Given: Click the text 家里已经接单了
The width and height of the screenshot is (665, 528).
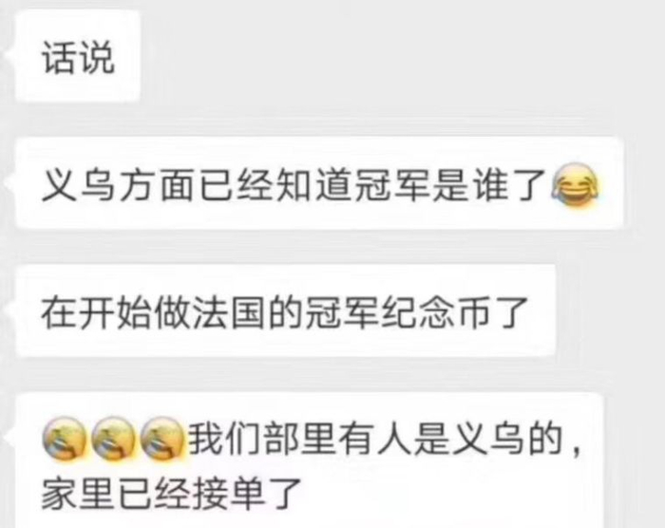Looking at the screenshot, I should [x=172, y=493].
